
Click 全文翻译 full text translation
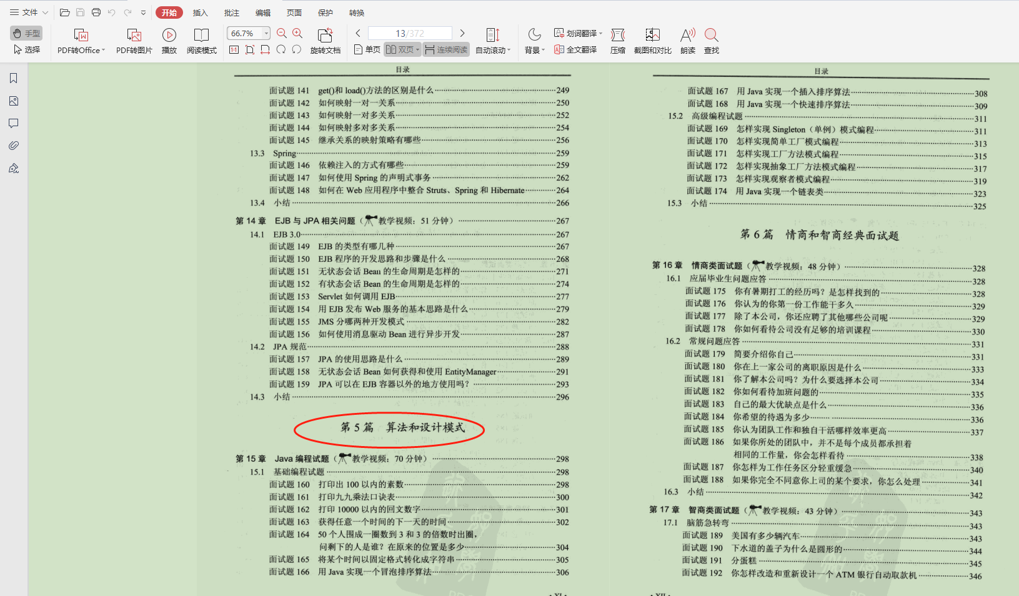coord(575,49)
